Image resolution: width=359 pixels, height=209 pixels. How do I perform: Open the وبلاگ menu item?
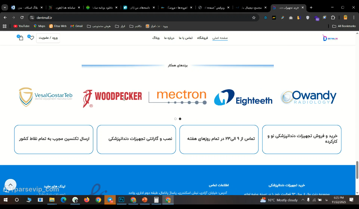(156, 38)
